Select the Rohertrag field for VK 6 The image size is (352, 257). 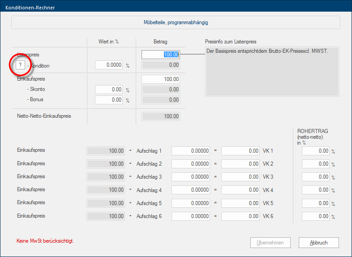point(316,217)
